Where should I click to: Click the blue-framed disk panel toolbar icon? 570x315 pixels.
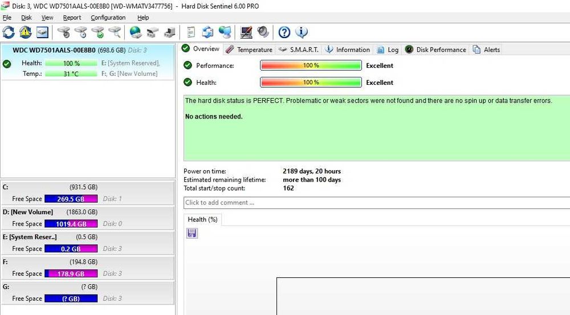point(42,32)
